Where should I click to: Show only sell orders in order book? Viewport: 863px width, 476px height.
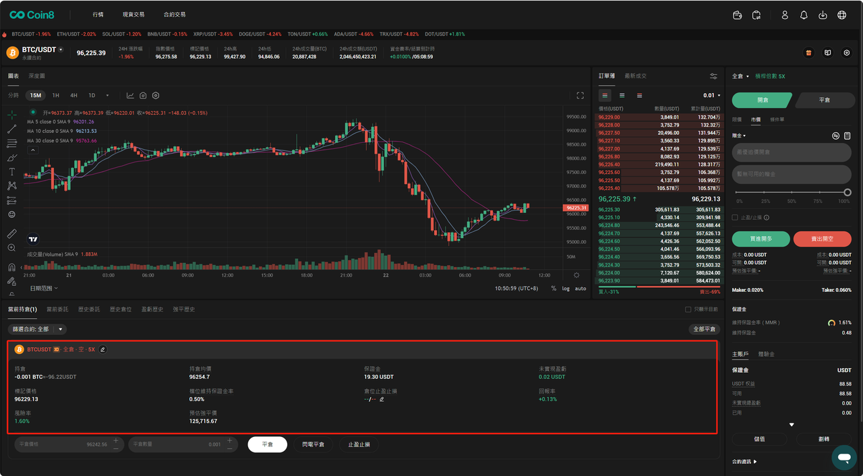tap(639, 96)
